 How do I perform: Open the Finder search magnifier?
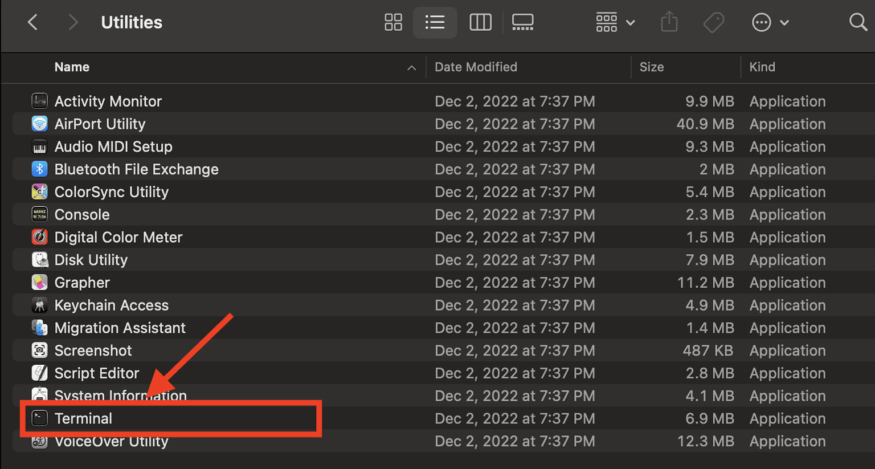coord(858,22)
